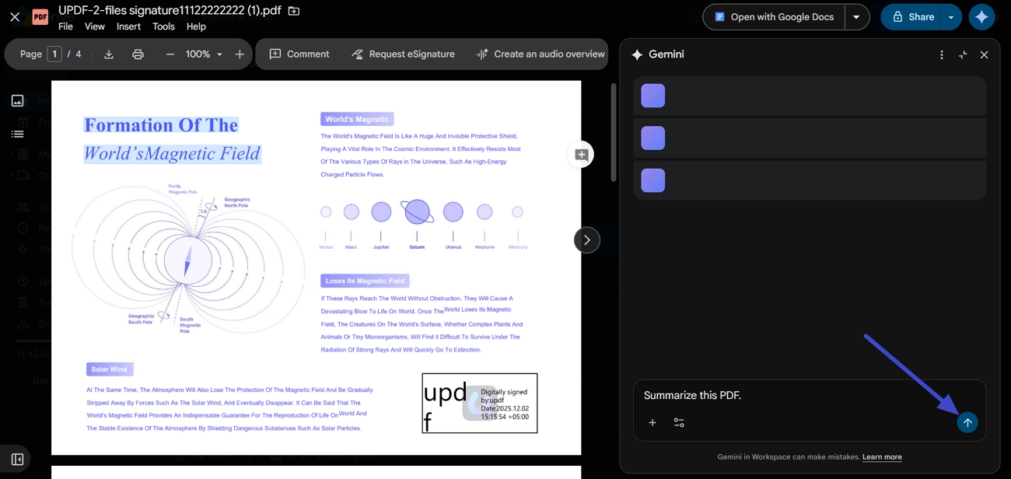Go to next file with right chevron
The height and width of the screenshot is (479, 1011).
point(587,240)
